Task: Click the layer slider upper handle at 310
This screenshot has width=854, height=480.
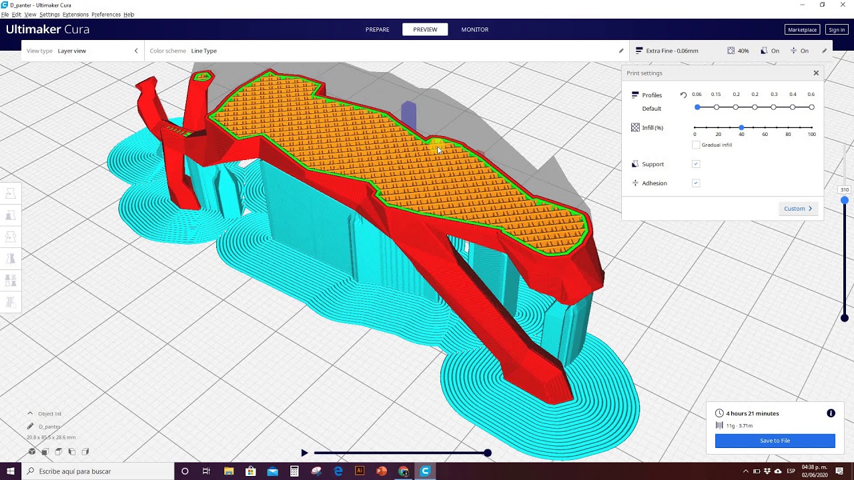Action: point(845,200)
